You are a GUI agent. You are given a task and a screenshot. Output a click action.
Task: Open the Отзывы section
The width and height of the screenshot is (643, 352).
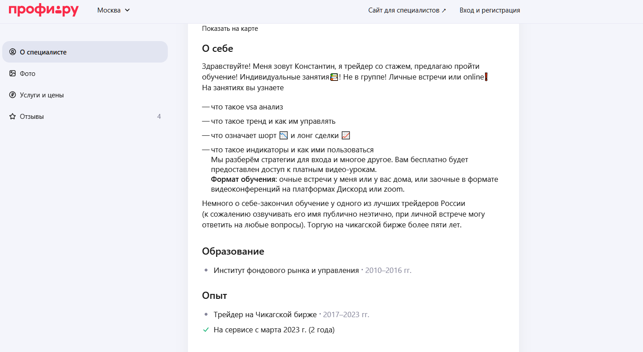click(32, 117)
